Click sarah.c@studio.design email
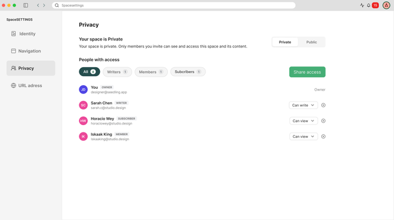 click(109, 108)
